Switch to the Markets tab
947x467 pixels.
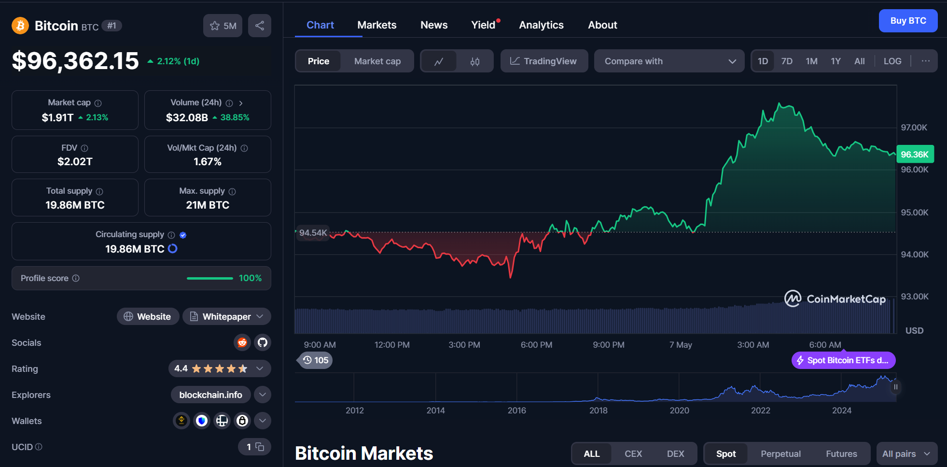coord(377,25)
